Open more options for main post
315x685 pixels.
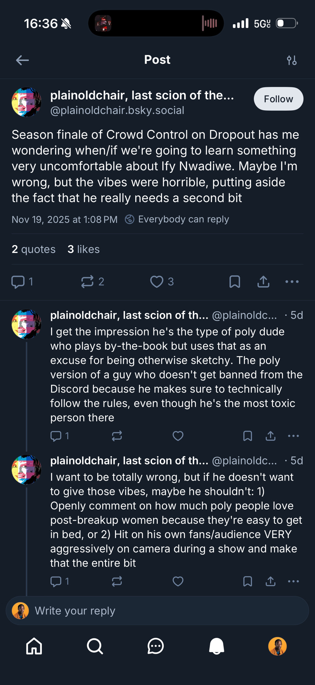coord(292,282)
